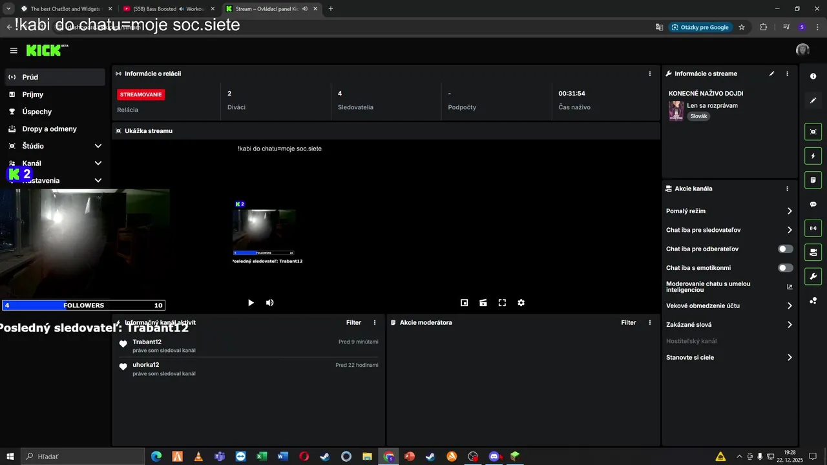Open the AI chat moderation external link icon
This screenshot has width=827, height=465.
pyautogui.click(x=790, y=287)
